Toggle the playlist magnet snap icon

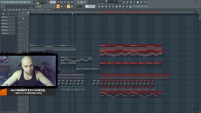click(x=4, y=10)
